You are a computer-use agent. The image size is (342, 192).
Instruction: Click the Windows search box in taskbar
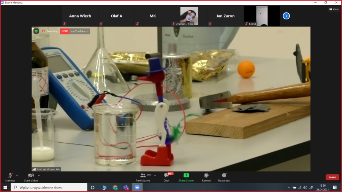click(49, 187)
